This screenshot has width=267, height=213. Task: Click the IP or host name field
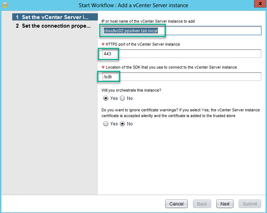181,31
